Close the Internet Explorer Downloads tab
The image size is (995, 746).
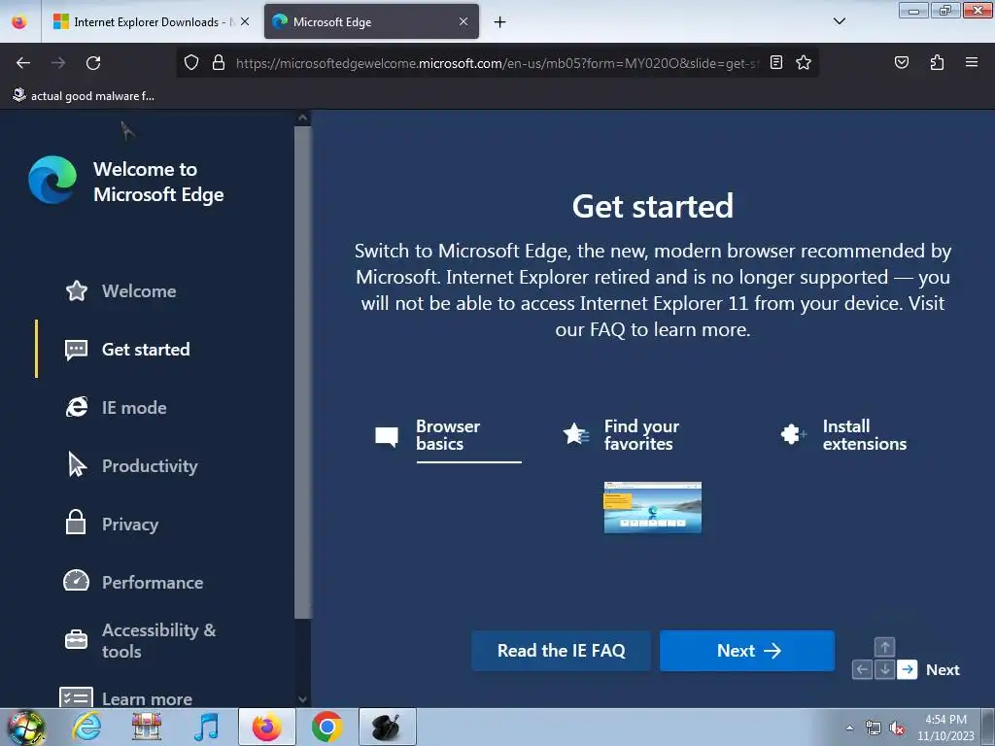[x=245, y=21]
